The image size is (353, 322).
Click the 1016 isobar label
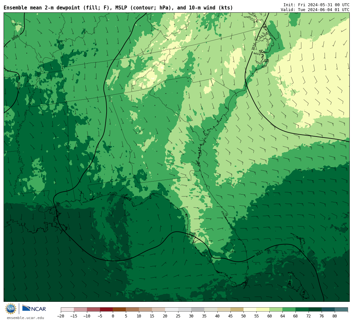[254, 46]
